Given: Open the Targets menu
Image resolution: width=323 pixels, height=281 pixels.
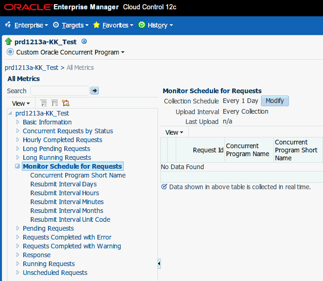Looking at the screenshot, I should click(75, 25).
